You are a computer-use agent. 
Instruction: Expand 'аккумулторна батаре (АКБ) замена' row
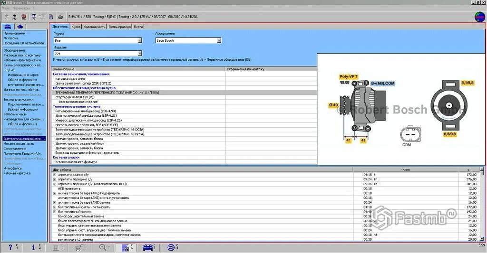pyautogui.click(x=55, y=203)
